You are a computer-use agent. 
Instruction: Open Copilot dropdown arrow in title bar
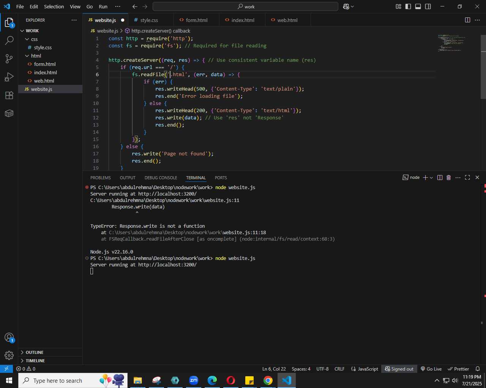pyautogui.click(x=352, y=6)
